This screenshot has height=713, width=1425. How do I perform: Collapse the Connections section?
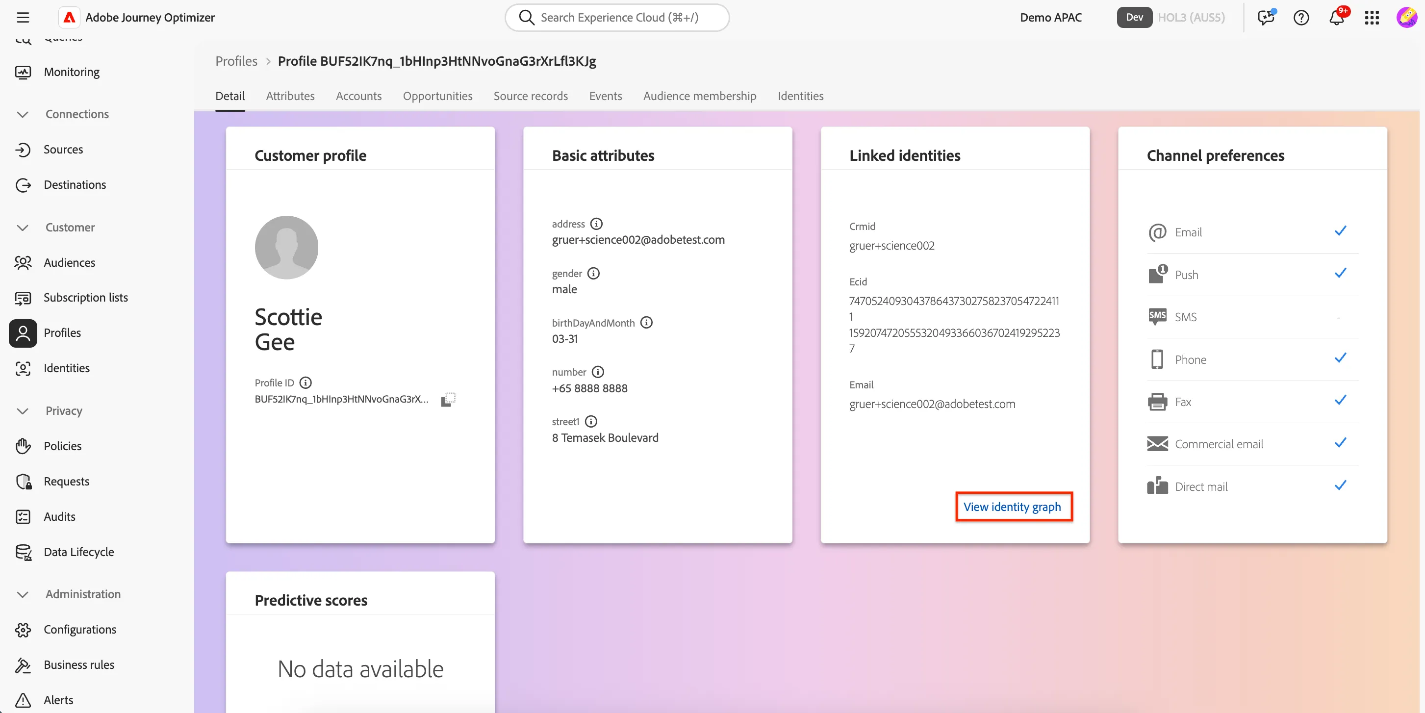point(23,114)
